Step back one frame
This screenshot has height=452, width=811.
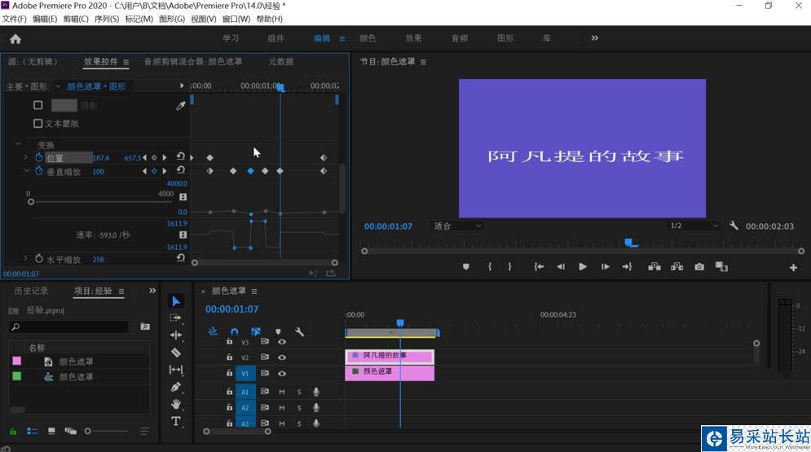tap(561, 267)
